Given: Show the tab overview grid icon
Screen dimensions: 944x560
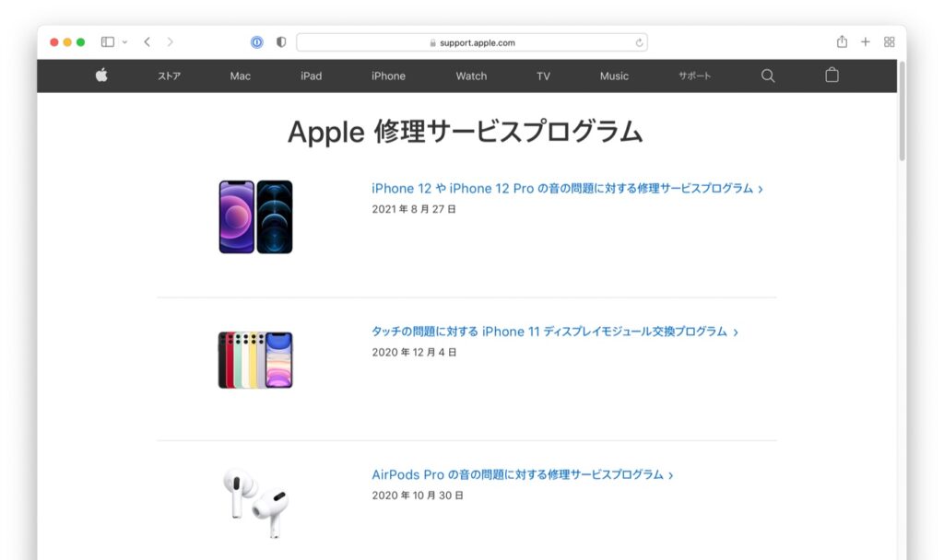Looking at the screenshot, I should click(890, 41).
